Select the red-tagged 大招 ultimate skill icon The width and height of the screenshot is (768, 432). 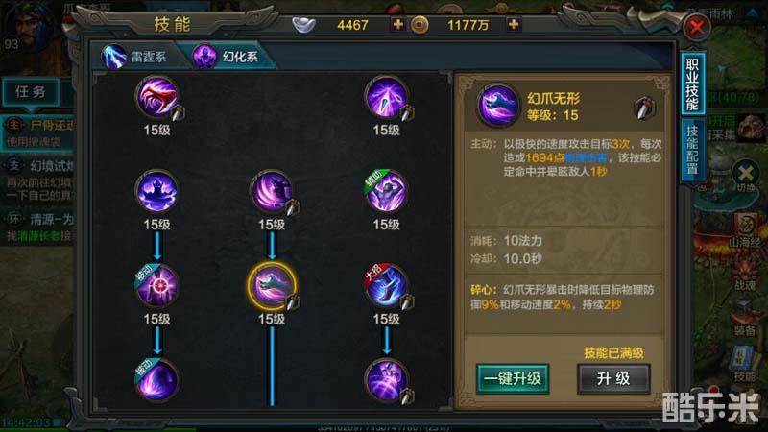387,286
